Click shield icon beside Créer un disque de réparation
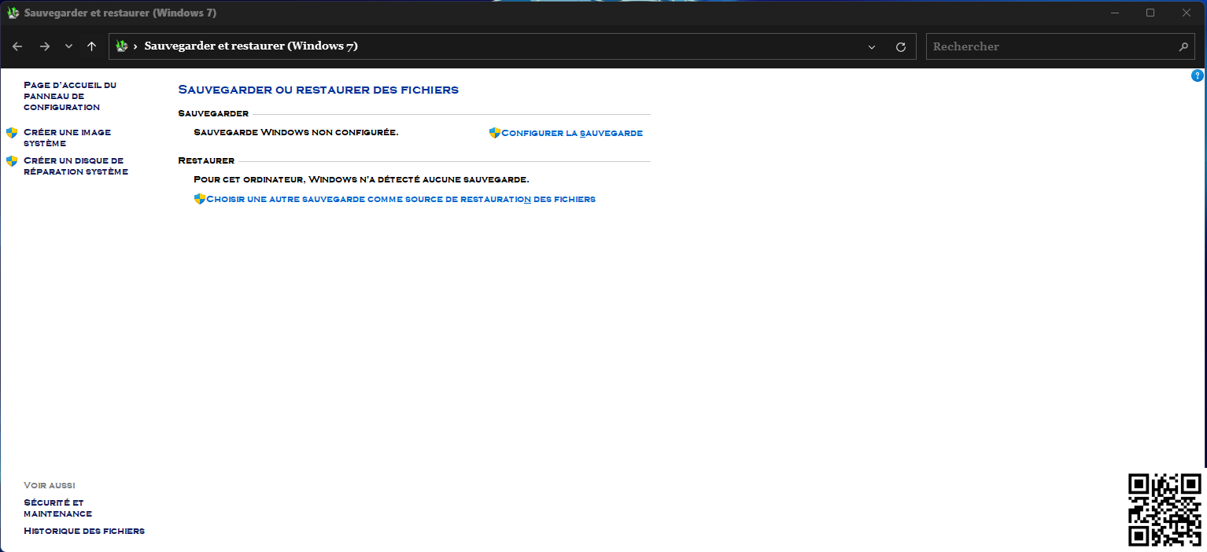Image resolution: width=1207 pixels, height=552 pixels. (12, 160)
